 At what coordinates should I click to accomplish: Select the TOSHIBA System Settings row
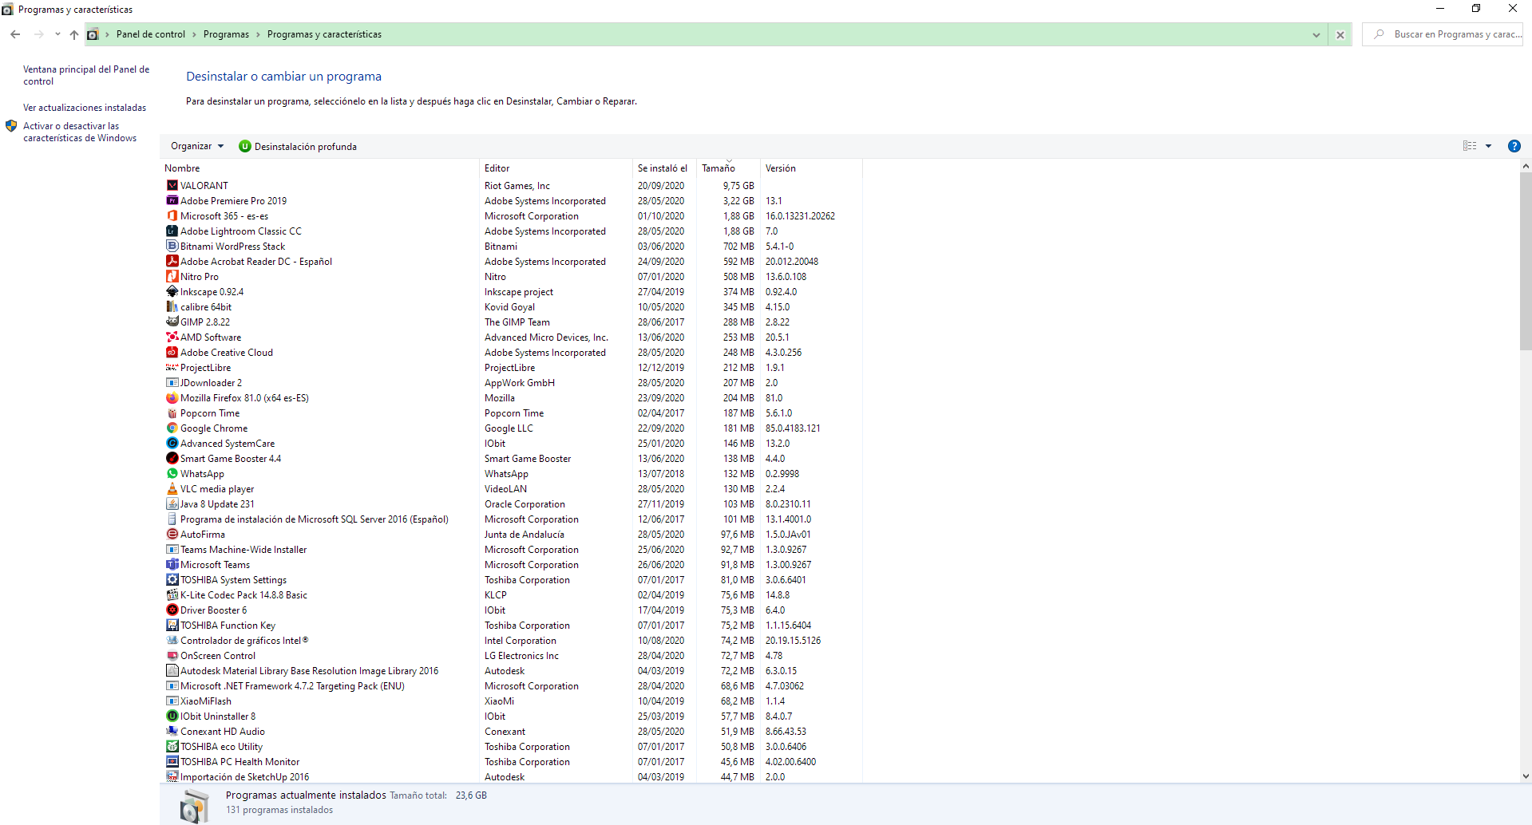(512, 579)
